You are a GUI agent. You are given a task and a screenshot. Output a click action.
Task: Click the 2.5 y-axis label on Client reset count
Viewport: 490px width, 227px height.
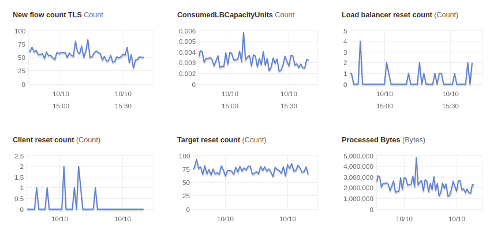coord(19,156)
